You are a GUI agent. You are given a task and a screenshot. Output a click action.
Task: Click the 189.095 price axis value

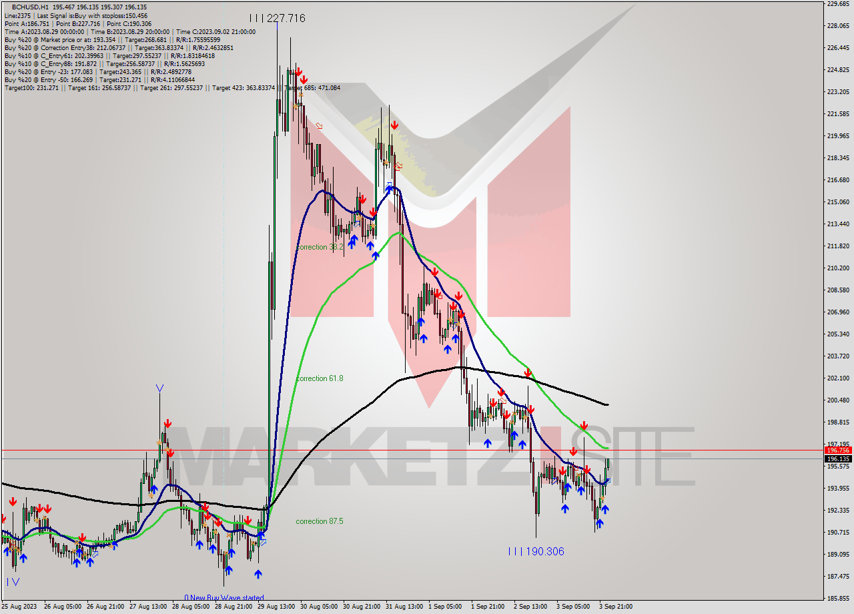pos(838,555)
